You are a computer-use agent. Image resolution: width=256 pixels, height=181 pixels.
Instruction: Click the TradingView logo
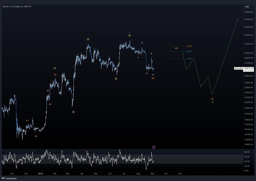pyautogui.click(x=9, y=179)
